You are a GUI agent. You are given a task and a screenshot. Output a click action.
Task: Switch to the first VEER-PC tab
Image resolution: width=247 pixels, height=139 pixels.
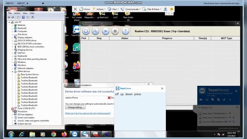(10, 3)
